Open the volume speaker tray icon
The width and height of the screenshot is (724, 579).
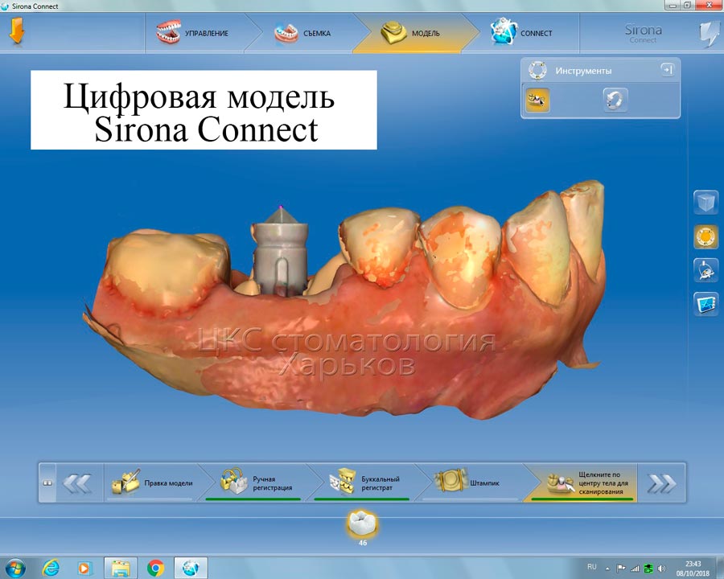click(x=662, y=569)
